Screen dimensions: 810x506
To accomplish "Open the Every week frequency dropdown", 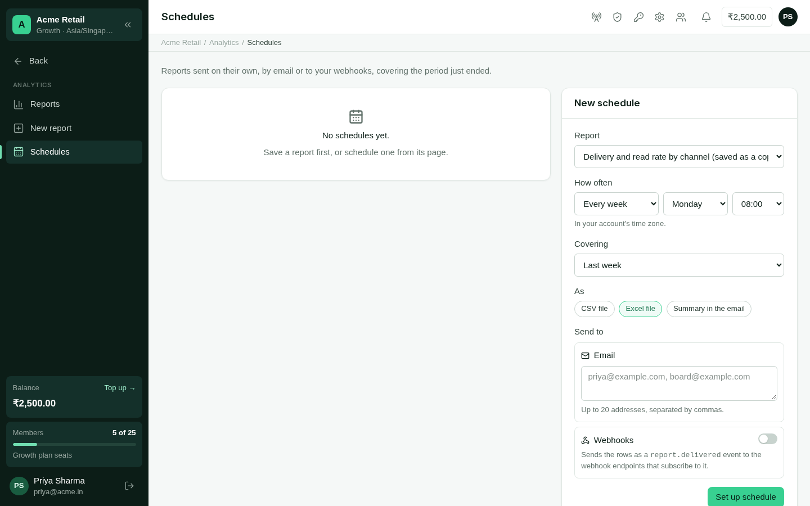I will coord(616,204).
